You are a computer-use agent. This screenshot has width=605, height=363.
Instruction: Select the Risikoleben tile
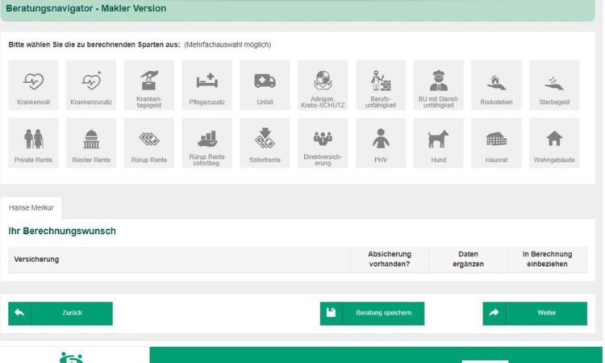click(x=496, y=86)
